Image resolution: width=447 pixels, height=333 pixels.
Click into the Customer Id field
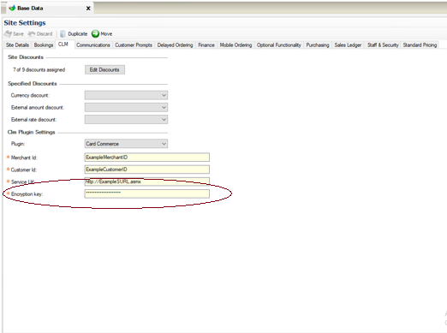pyautogui.click(x=147, y=169)
